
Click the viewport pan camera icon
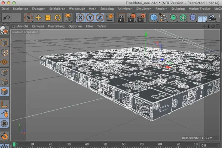[x=204, y=26]
